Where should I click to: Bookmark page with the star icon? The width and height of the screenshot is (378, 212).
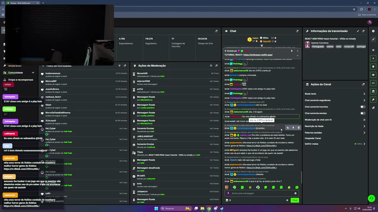point(354,9)
